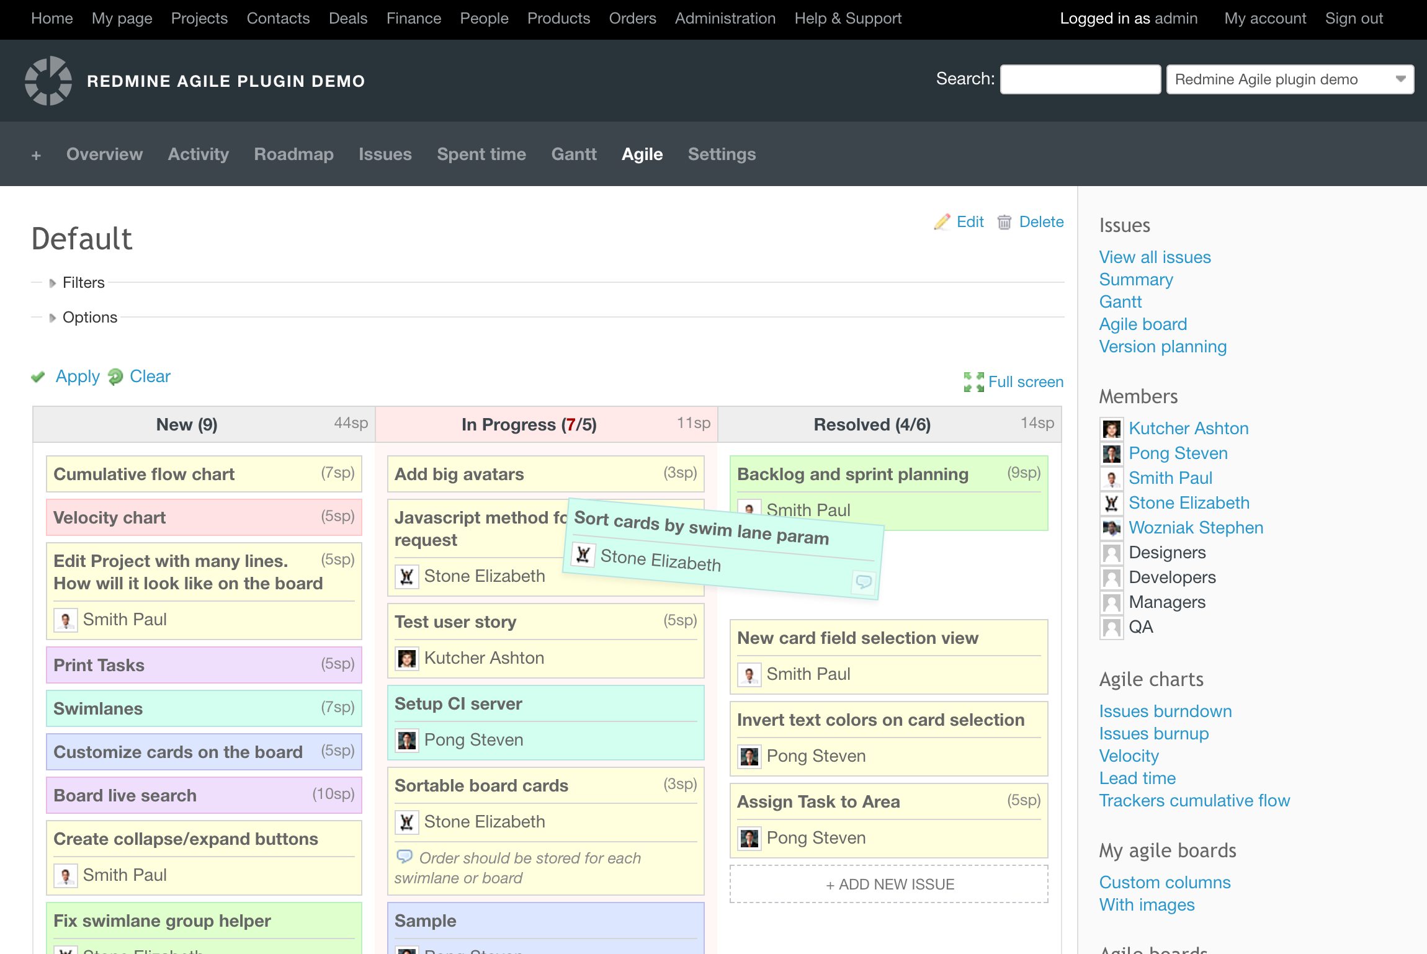Click Wozniak Stephen's avatar in Members list
The width and height of the screenshot is (1427, 954).
(x=1111, y=528)
